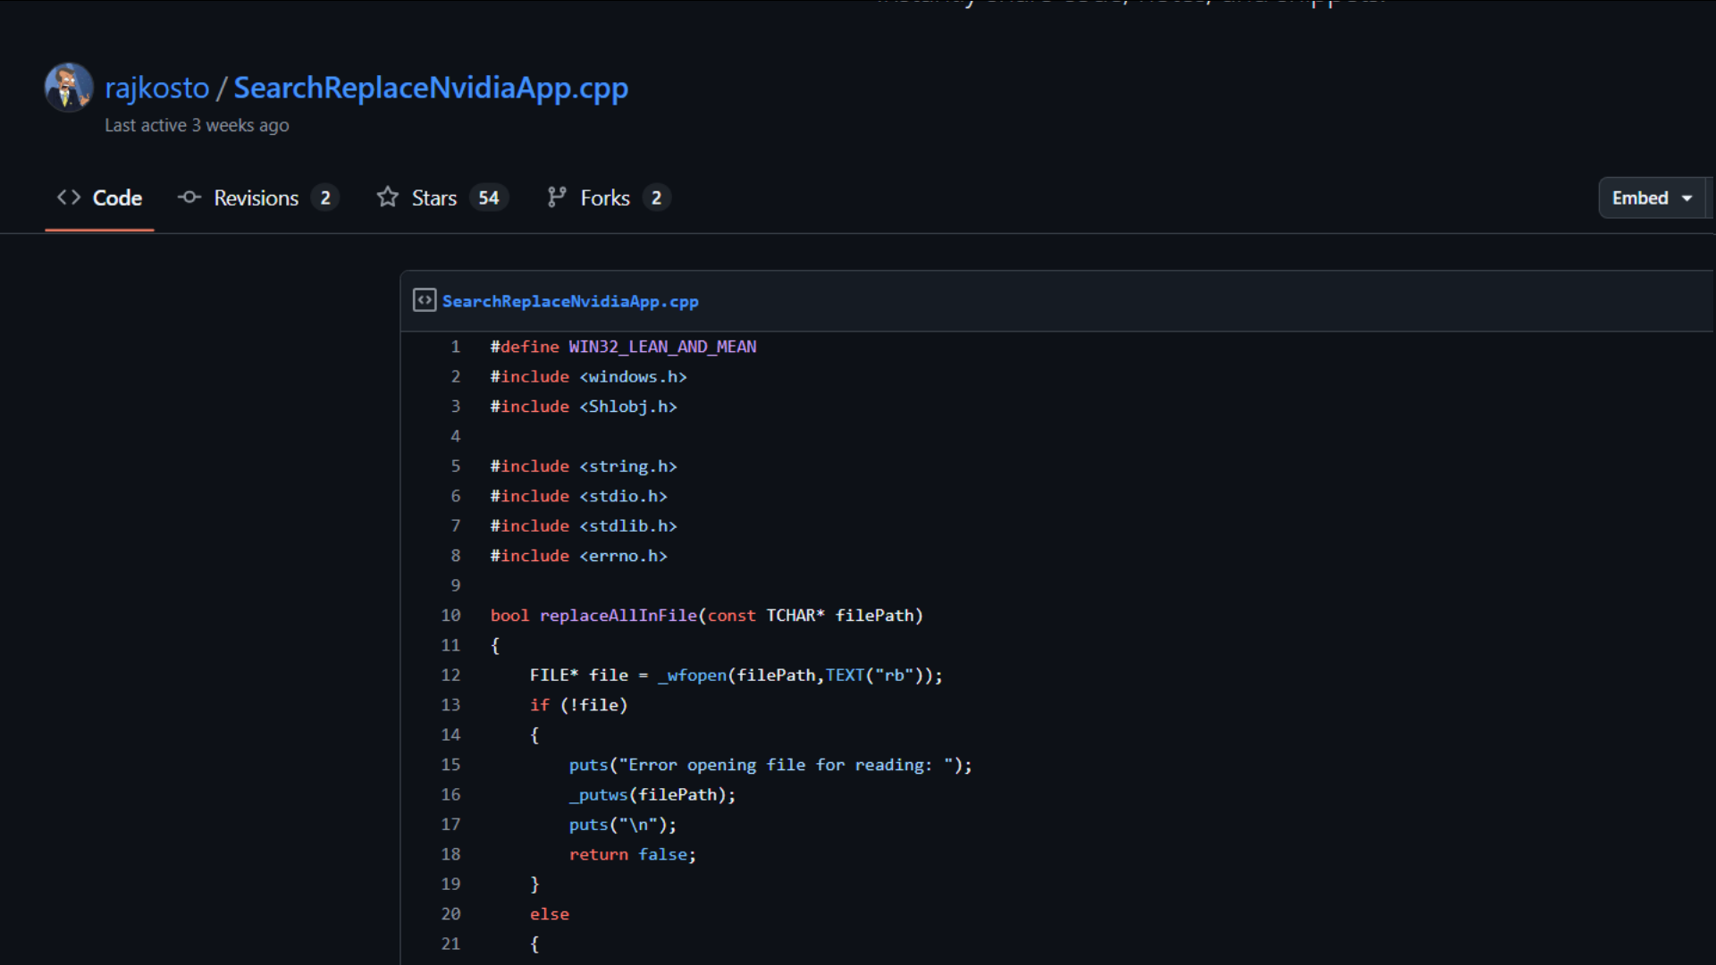Viewport: 1716px width, 965px height.
Task: Click the <windows.h> include line
Action: (x=588, y=376)
